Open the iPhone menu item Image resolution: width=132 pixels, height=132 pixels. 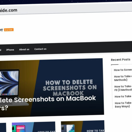(10, 50)
